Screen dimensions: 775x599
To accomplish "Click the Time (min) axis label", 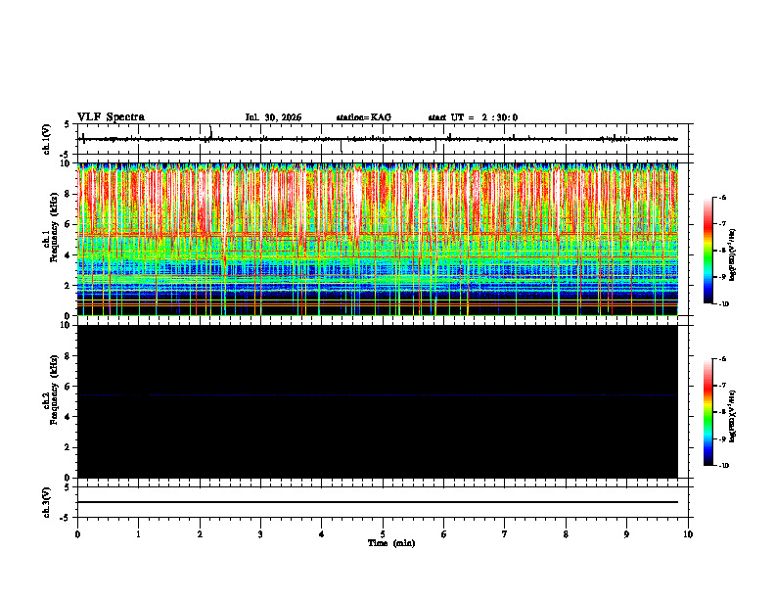I will click(x=391, y=543).
